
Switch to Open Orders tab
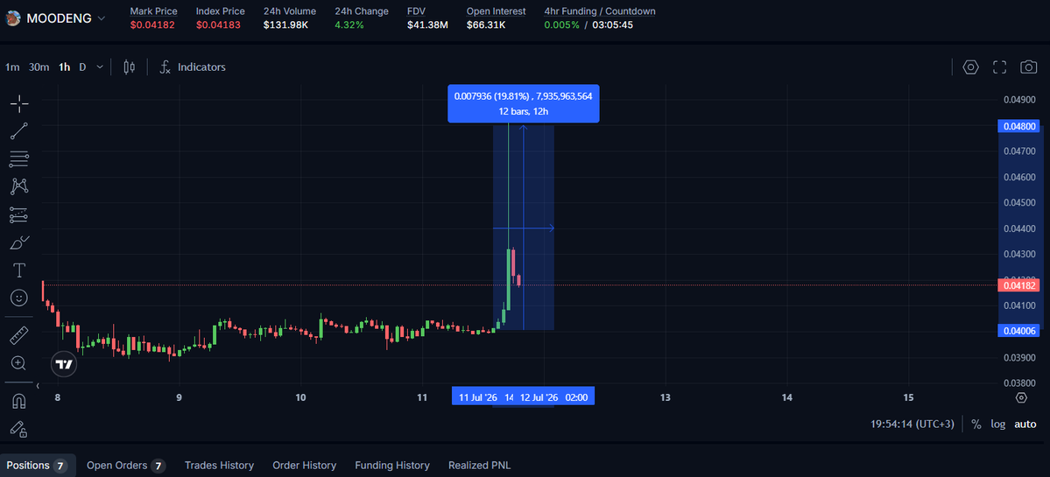click(x=126, y=466)
